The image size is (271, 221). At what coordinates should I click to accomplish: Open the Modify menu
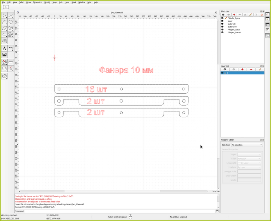(x=47, y=2)
